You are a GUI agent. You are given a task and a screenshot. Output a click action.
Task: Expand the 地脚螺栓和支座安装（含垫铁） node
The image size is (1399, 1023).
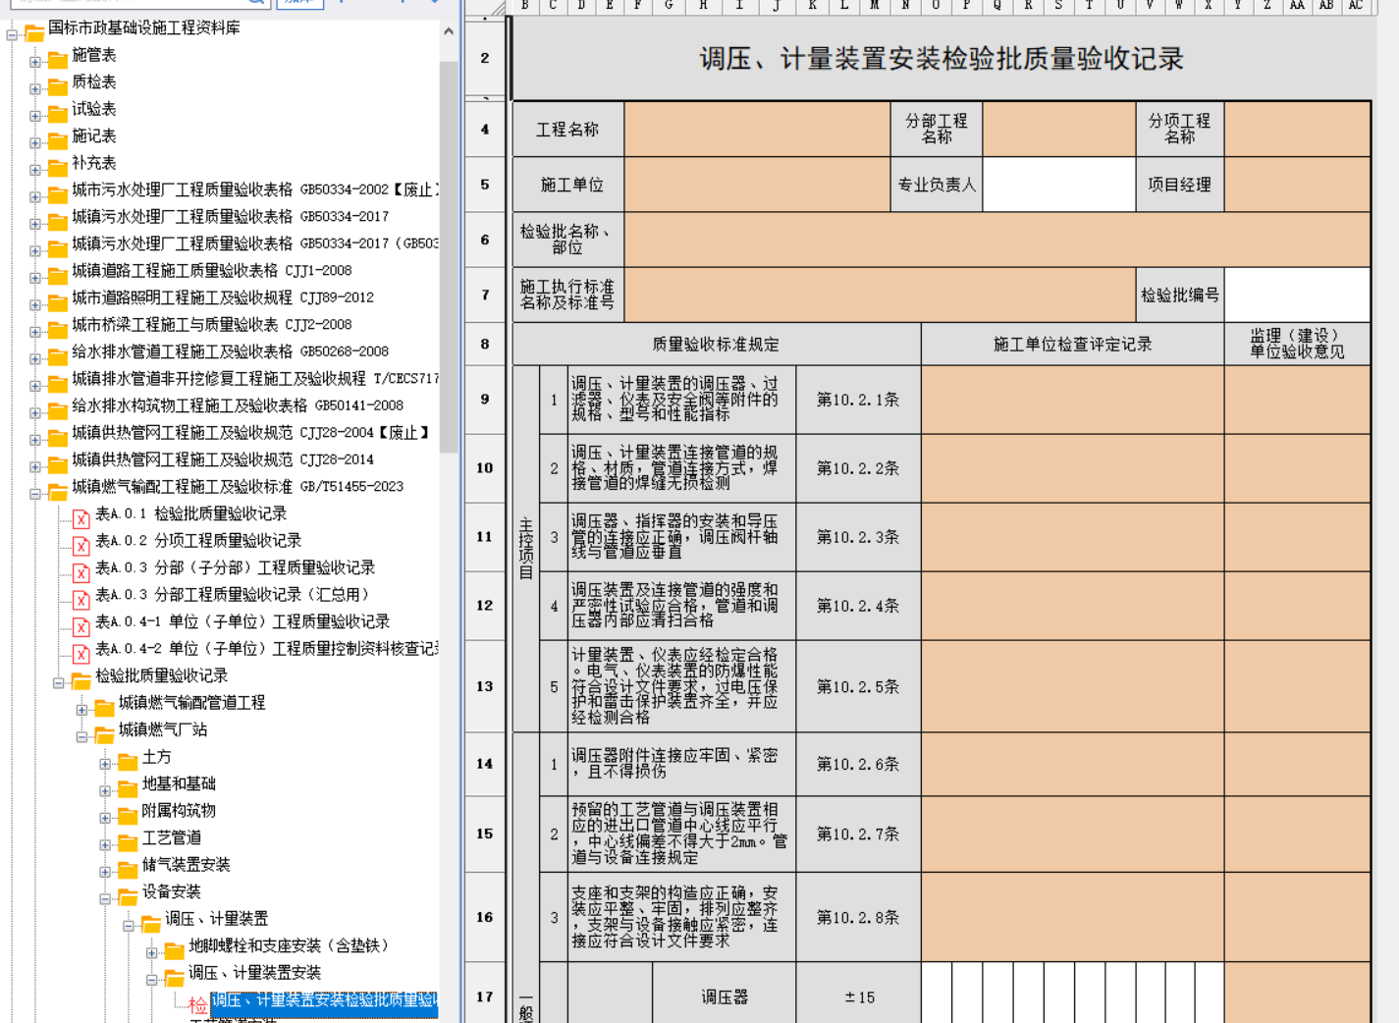tap(152, 952)
